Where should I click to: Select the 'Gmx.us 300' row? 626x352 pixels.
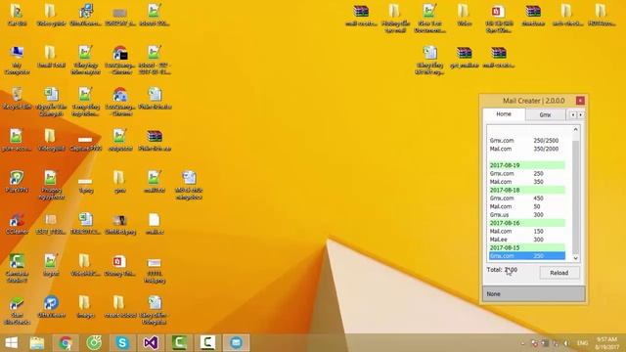[x=527, y=215]
